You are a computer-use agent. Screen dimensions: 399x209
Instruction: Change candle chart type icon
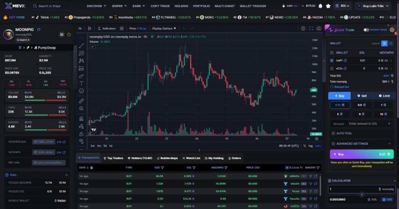pos(90,28)
